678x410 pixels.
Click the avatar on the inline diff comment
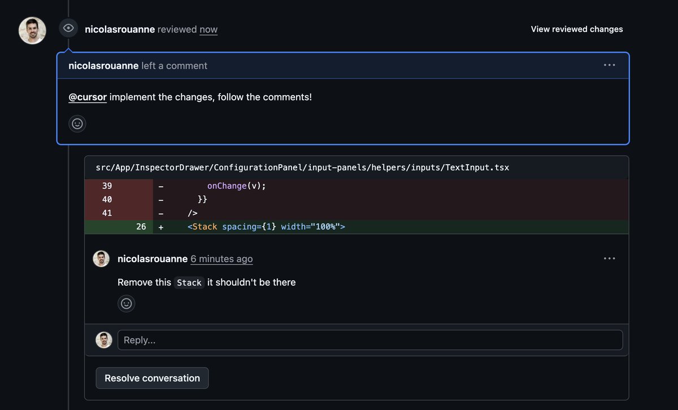pyautogui.click(x=101, y=258)
